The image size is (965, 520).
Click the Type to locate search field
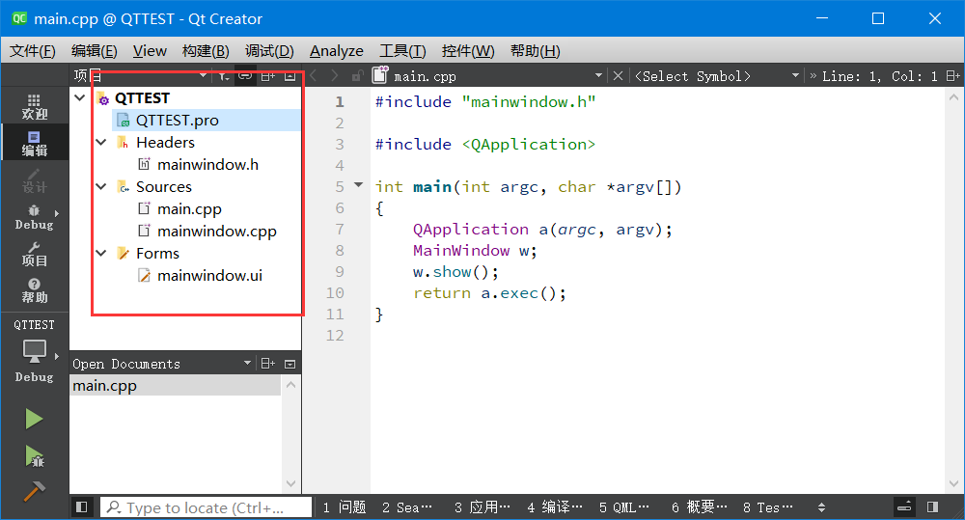[x=206, y=507]
